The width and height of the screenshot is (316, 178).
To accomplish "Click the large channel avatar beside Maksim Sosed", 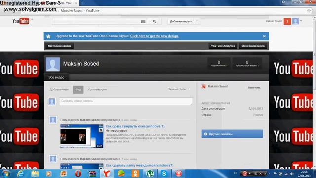I will pyautogui.click(x=53, y=64).
